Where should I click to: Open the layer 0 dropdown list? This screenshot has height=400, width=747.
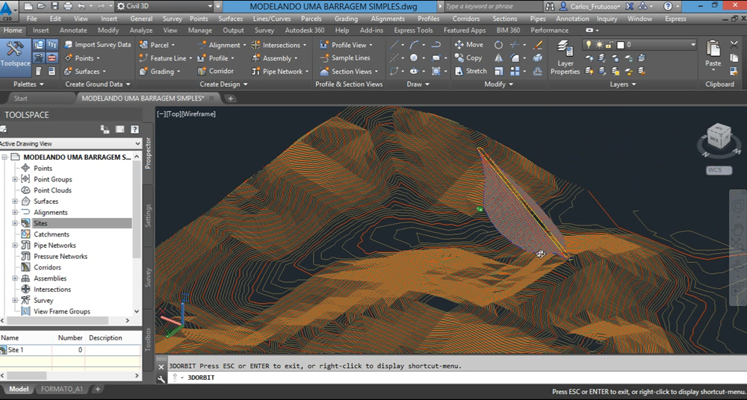point(692,45)
